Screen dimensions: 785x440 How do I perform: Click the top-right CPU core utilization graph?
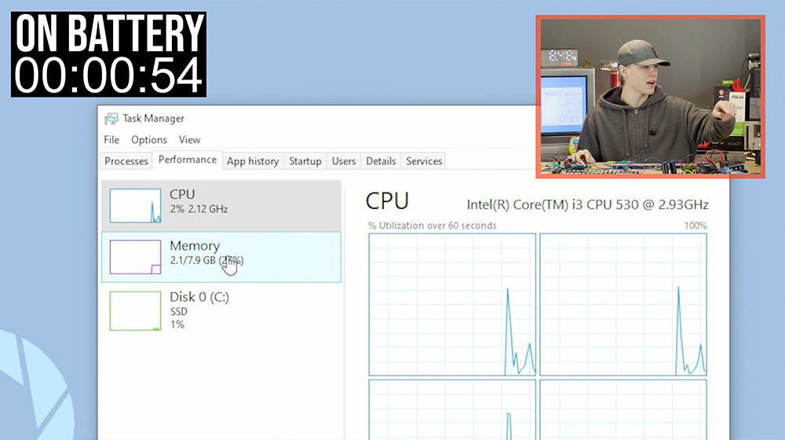point(623,304)
